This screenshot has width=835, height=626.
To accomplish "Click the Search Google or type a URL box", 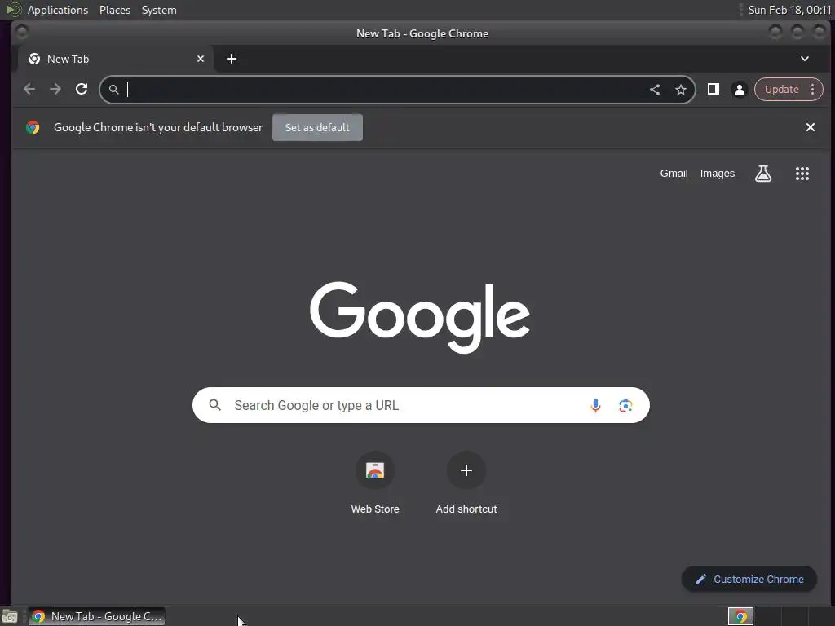I will (421, 406).
